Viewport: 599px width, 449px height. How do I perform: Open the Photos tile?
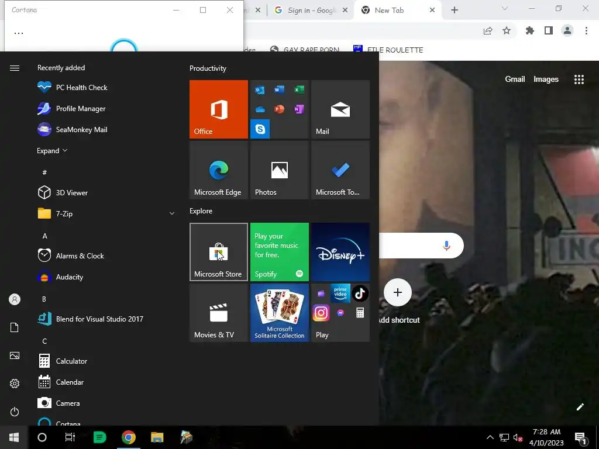click(x=279, y=170)
